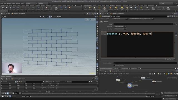Open the Run Over dropdown
Screen dimensions: 178x100
[x=120, y=29]
